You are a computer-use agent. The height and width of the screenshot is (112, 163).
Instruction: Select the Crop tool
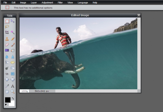7,32
